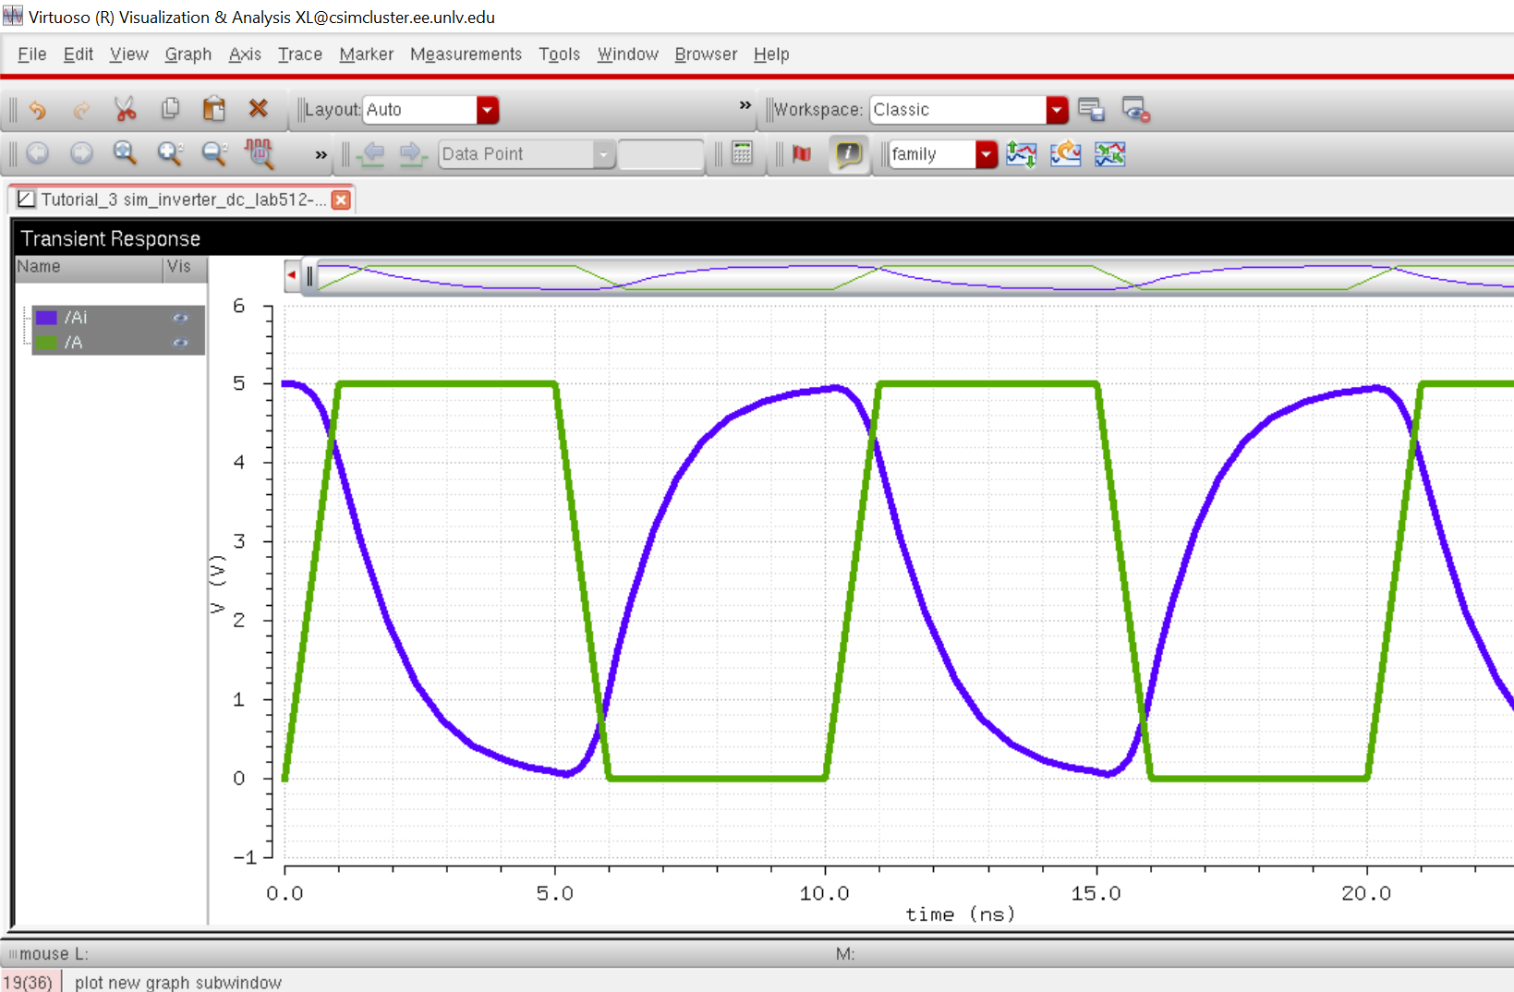
Task: Toggle visibility eye for /Ai trace
Action: [x=180, y=318]
